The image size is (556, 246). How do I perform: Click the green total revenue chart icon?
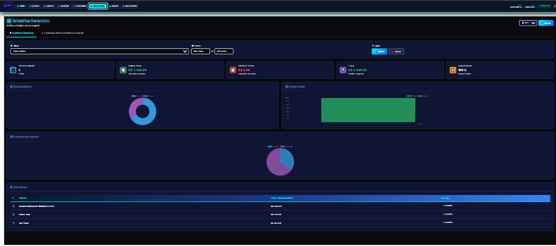pyautogui.click(x=123, y=70)
